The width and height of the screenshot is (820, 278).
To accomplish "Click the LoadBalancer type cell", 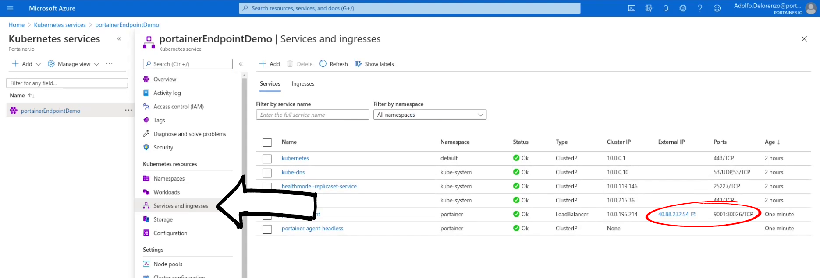I will pos(572,214).
